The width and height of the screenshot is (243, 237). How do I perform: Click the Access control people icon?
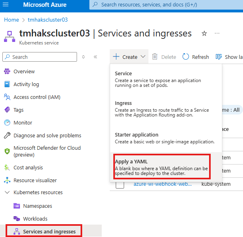coord(7,97)
